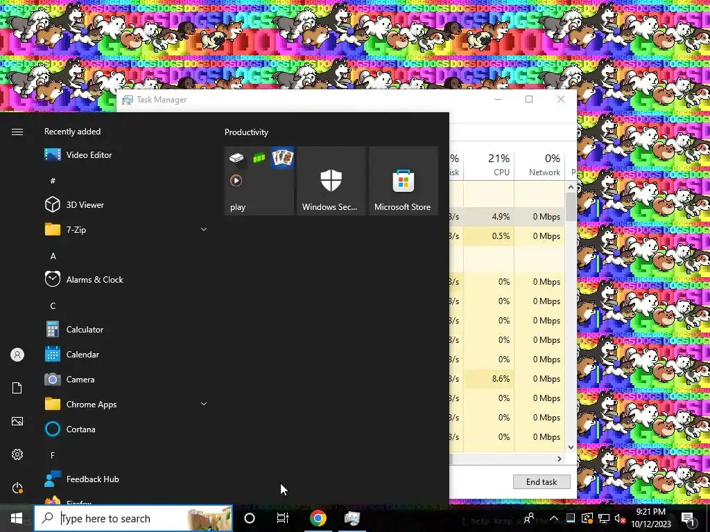Switch to Task Manager taskbar icon
This screenshot has height=532, width=710.
[x=352, y=518]
